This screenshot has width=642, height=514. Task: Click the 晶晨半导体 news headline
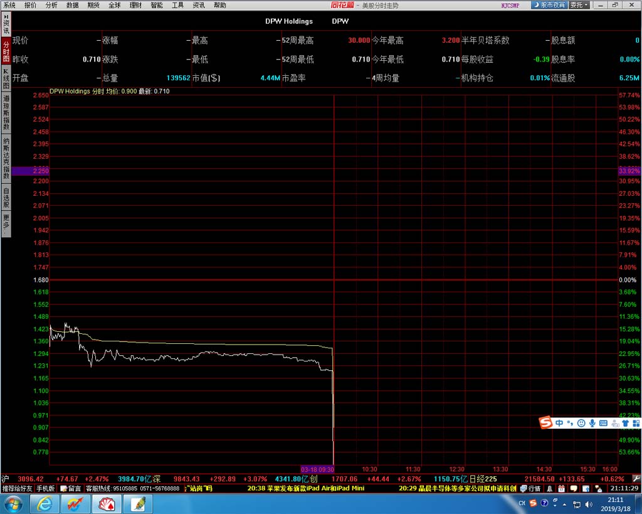(x=457, y=488)
